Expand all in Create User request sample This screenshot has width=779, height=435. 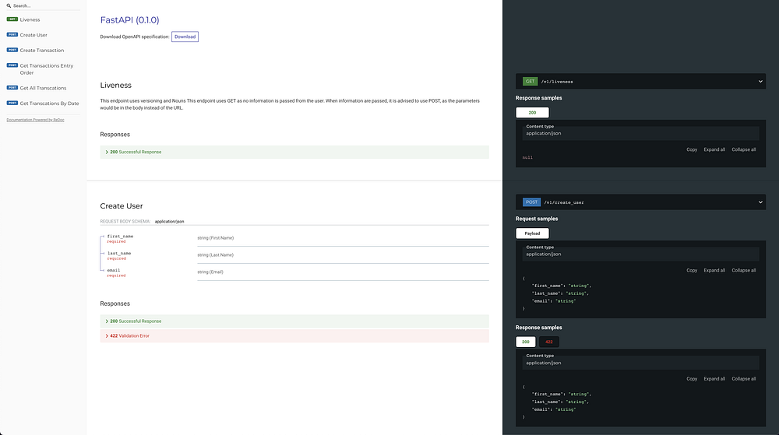pyautogui.click(x=714, y=271)
